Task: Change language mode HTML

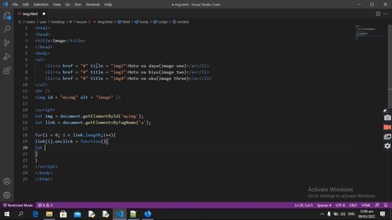Action: point(366,205)
